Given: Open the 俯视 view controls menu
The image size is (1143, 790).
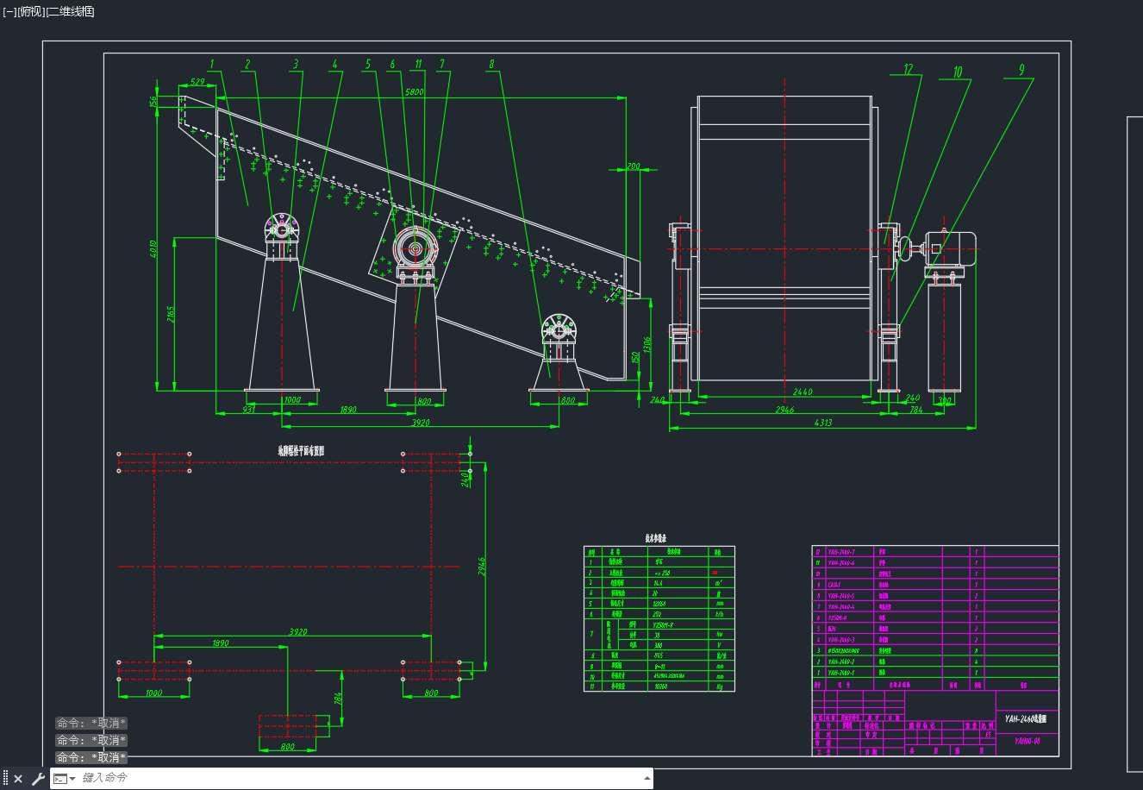Looking at the screenshot, I should click(31, 11).
